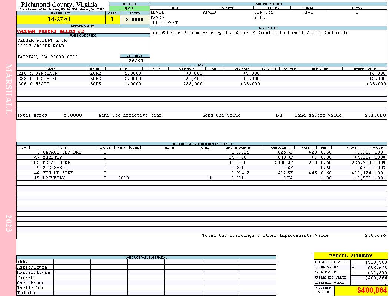
Task: Select the SHELTER outbuilding row
Action: point(202,157)
